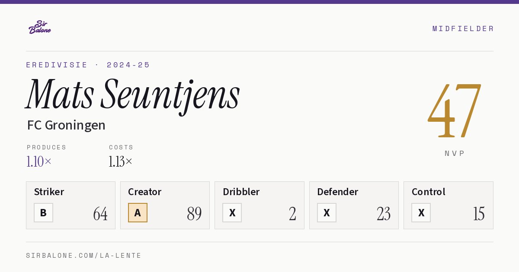Click the Creator card title
Viewport: 519px width, 272px height.
click(x=145, y=192)
